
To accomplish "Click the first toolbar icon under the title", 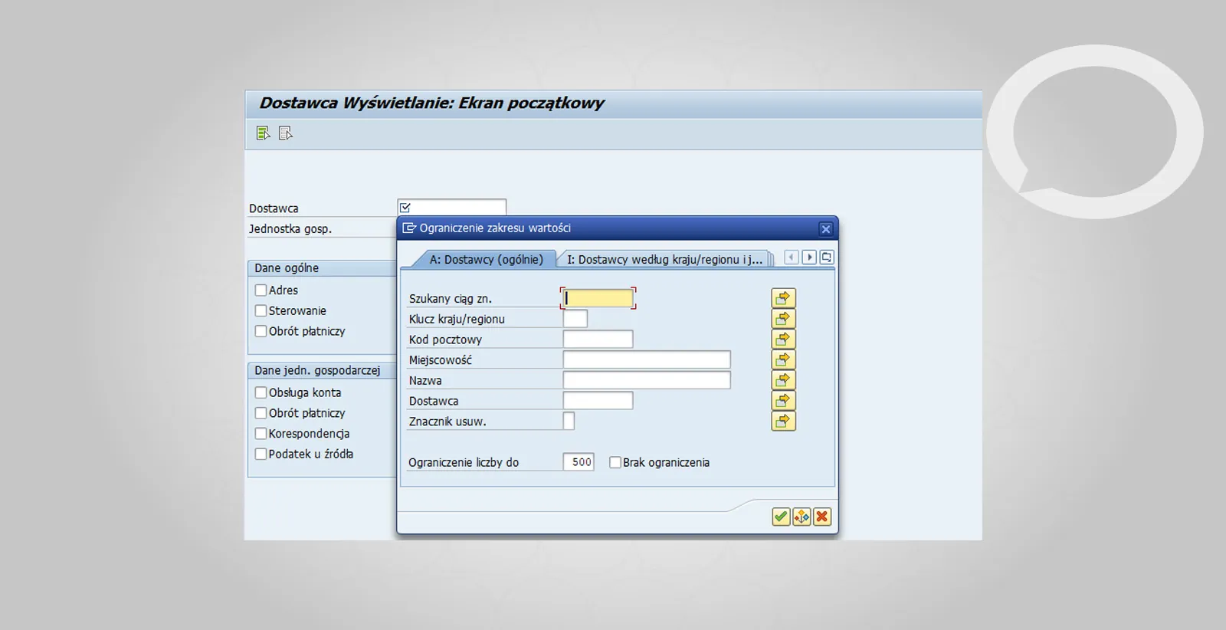I will 263,133.
